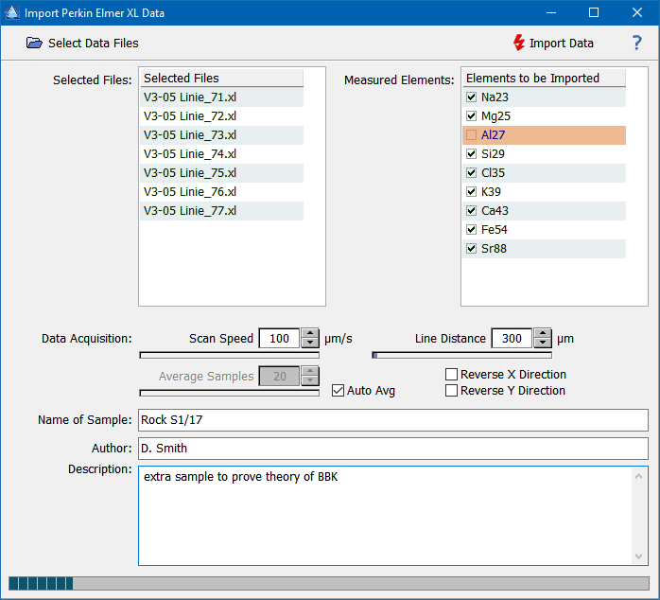Select file V3-05 Linie_75.xl
The height and width of the screenshot is (600, 660).
pyautogui.click(x=222, y=173)
